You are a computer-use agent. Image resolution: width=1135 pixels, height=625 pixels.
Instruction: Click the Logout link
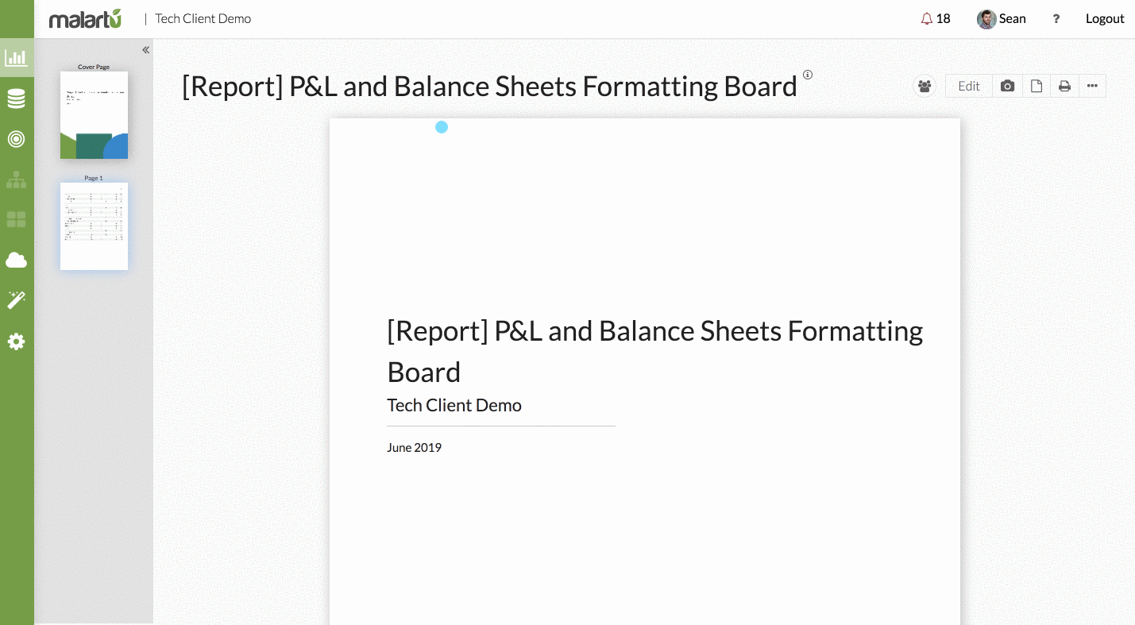(x=1105, y=19)
